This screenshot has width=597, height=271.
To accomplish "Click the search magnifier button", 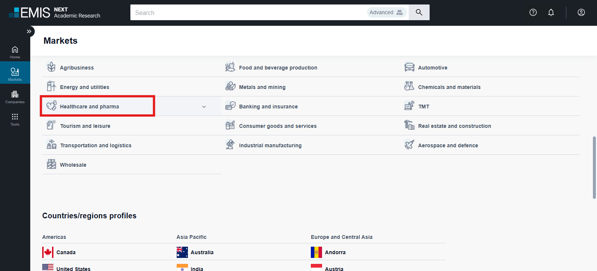I will pos(419,12).
